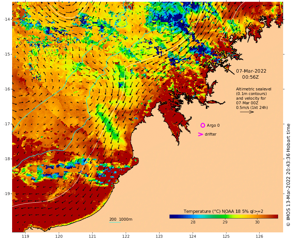Click longitude axis label 119
This screenshot has width=292, height=242.
25,236
